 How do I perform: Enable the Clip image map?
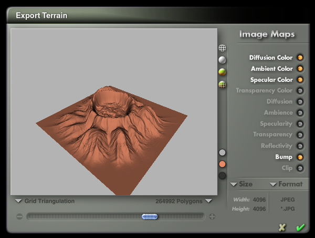300,168
